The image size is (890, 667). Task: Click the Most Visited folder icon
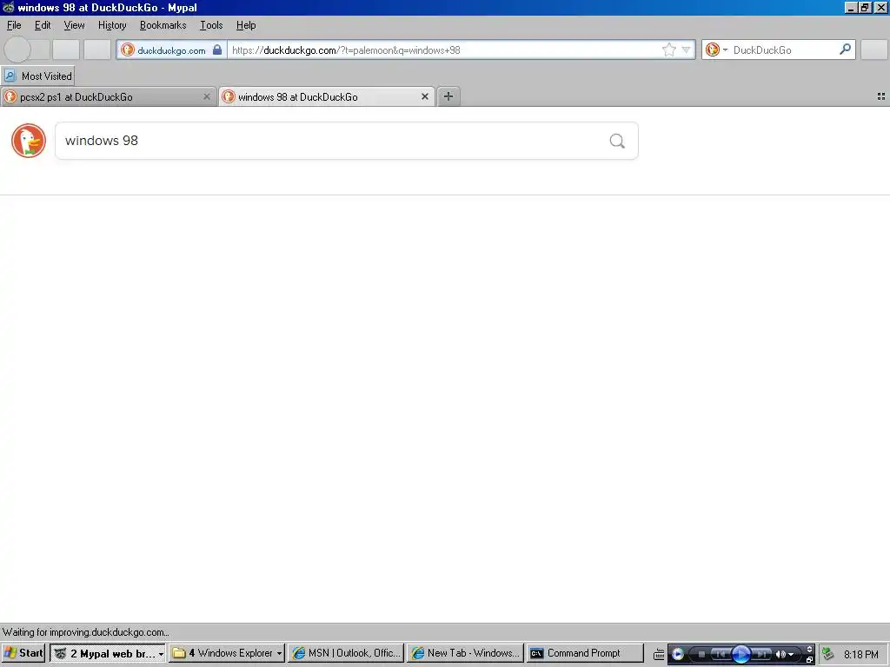(x=10, y=76)
